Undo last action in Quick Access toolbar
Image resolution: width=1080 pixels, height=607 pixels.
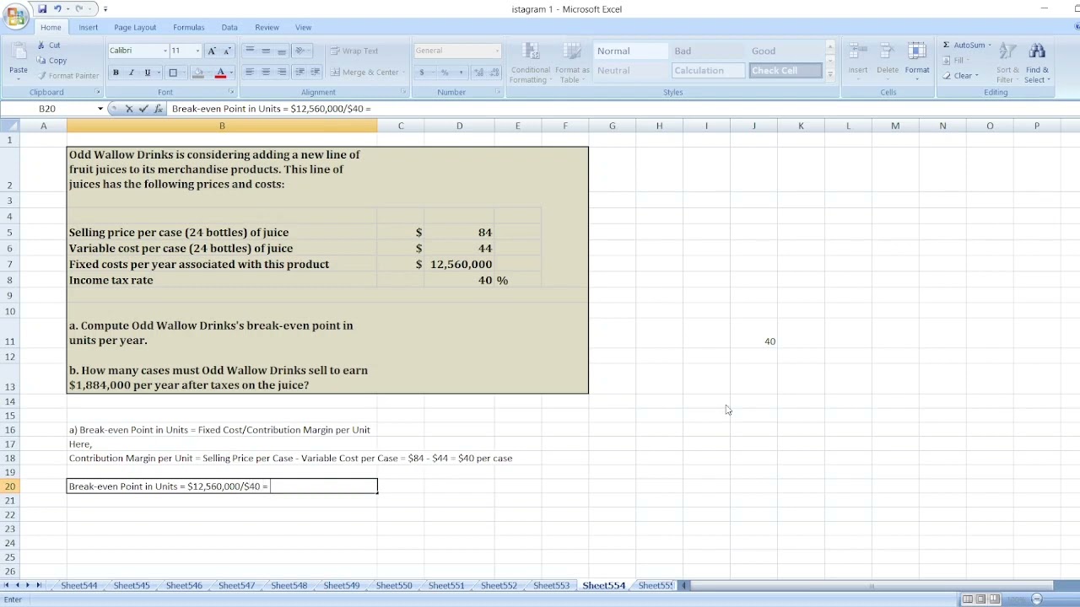[x=58, y=8]
